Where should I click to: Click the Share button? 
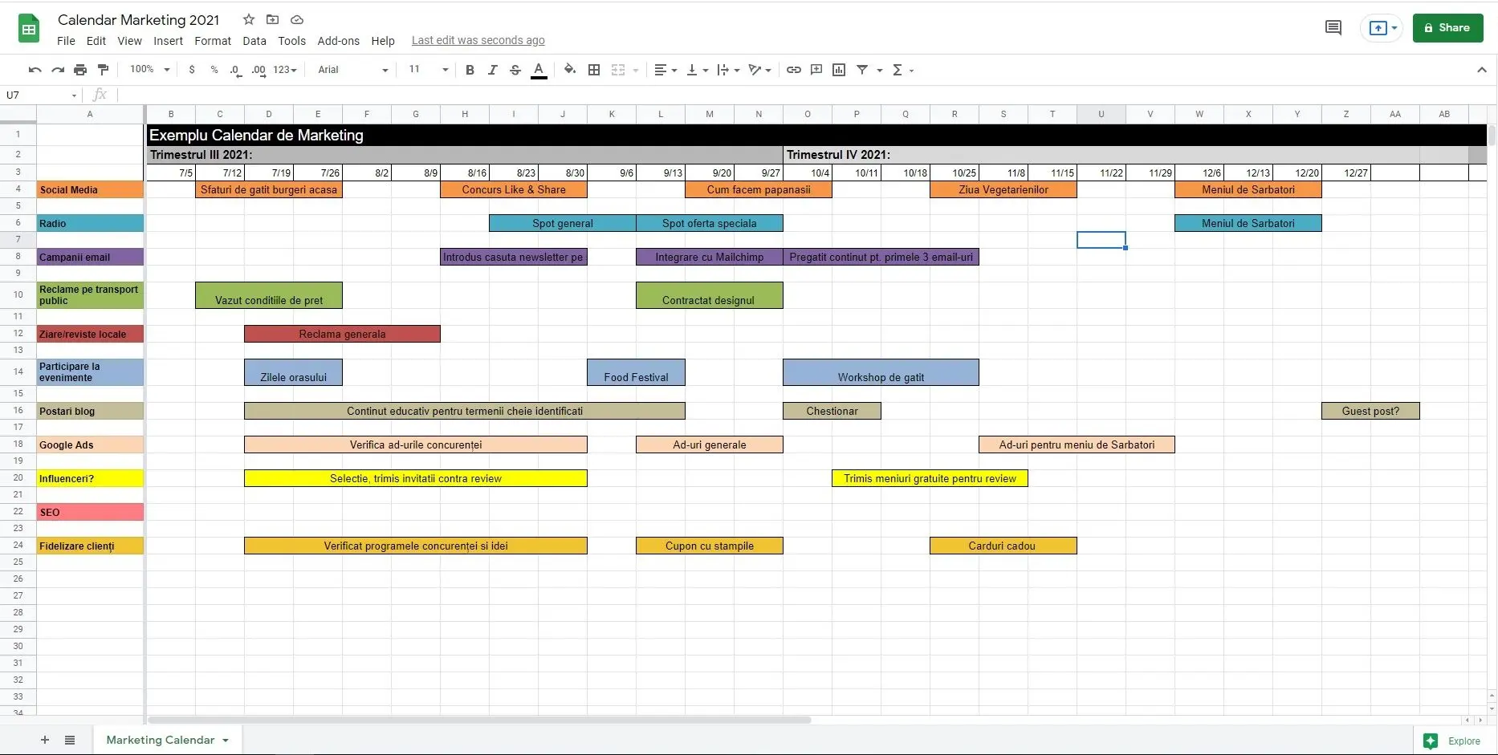tap(1447, 27)
